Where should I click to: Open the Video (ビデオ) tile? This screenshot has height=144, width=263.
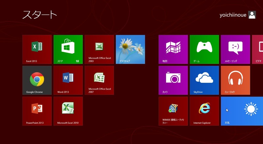coord(257,49)
